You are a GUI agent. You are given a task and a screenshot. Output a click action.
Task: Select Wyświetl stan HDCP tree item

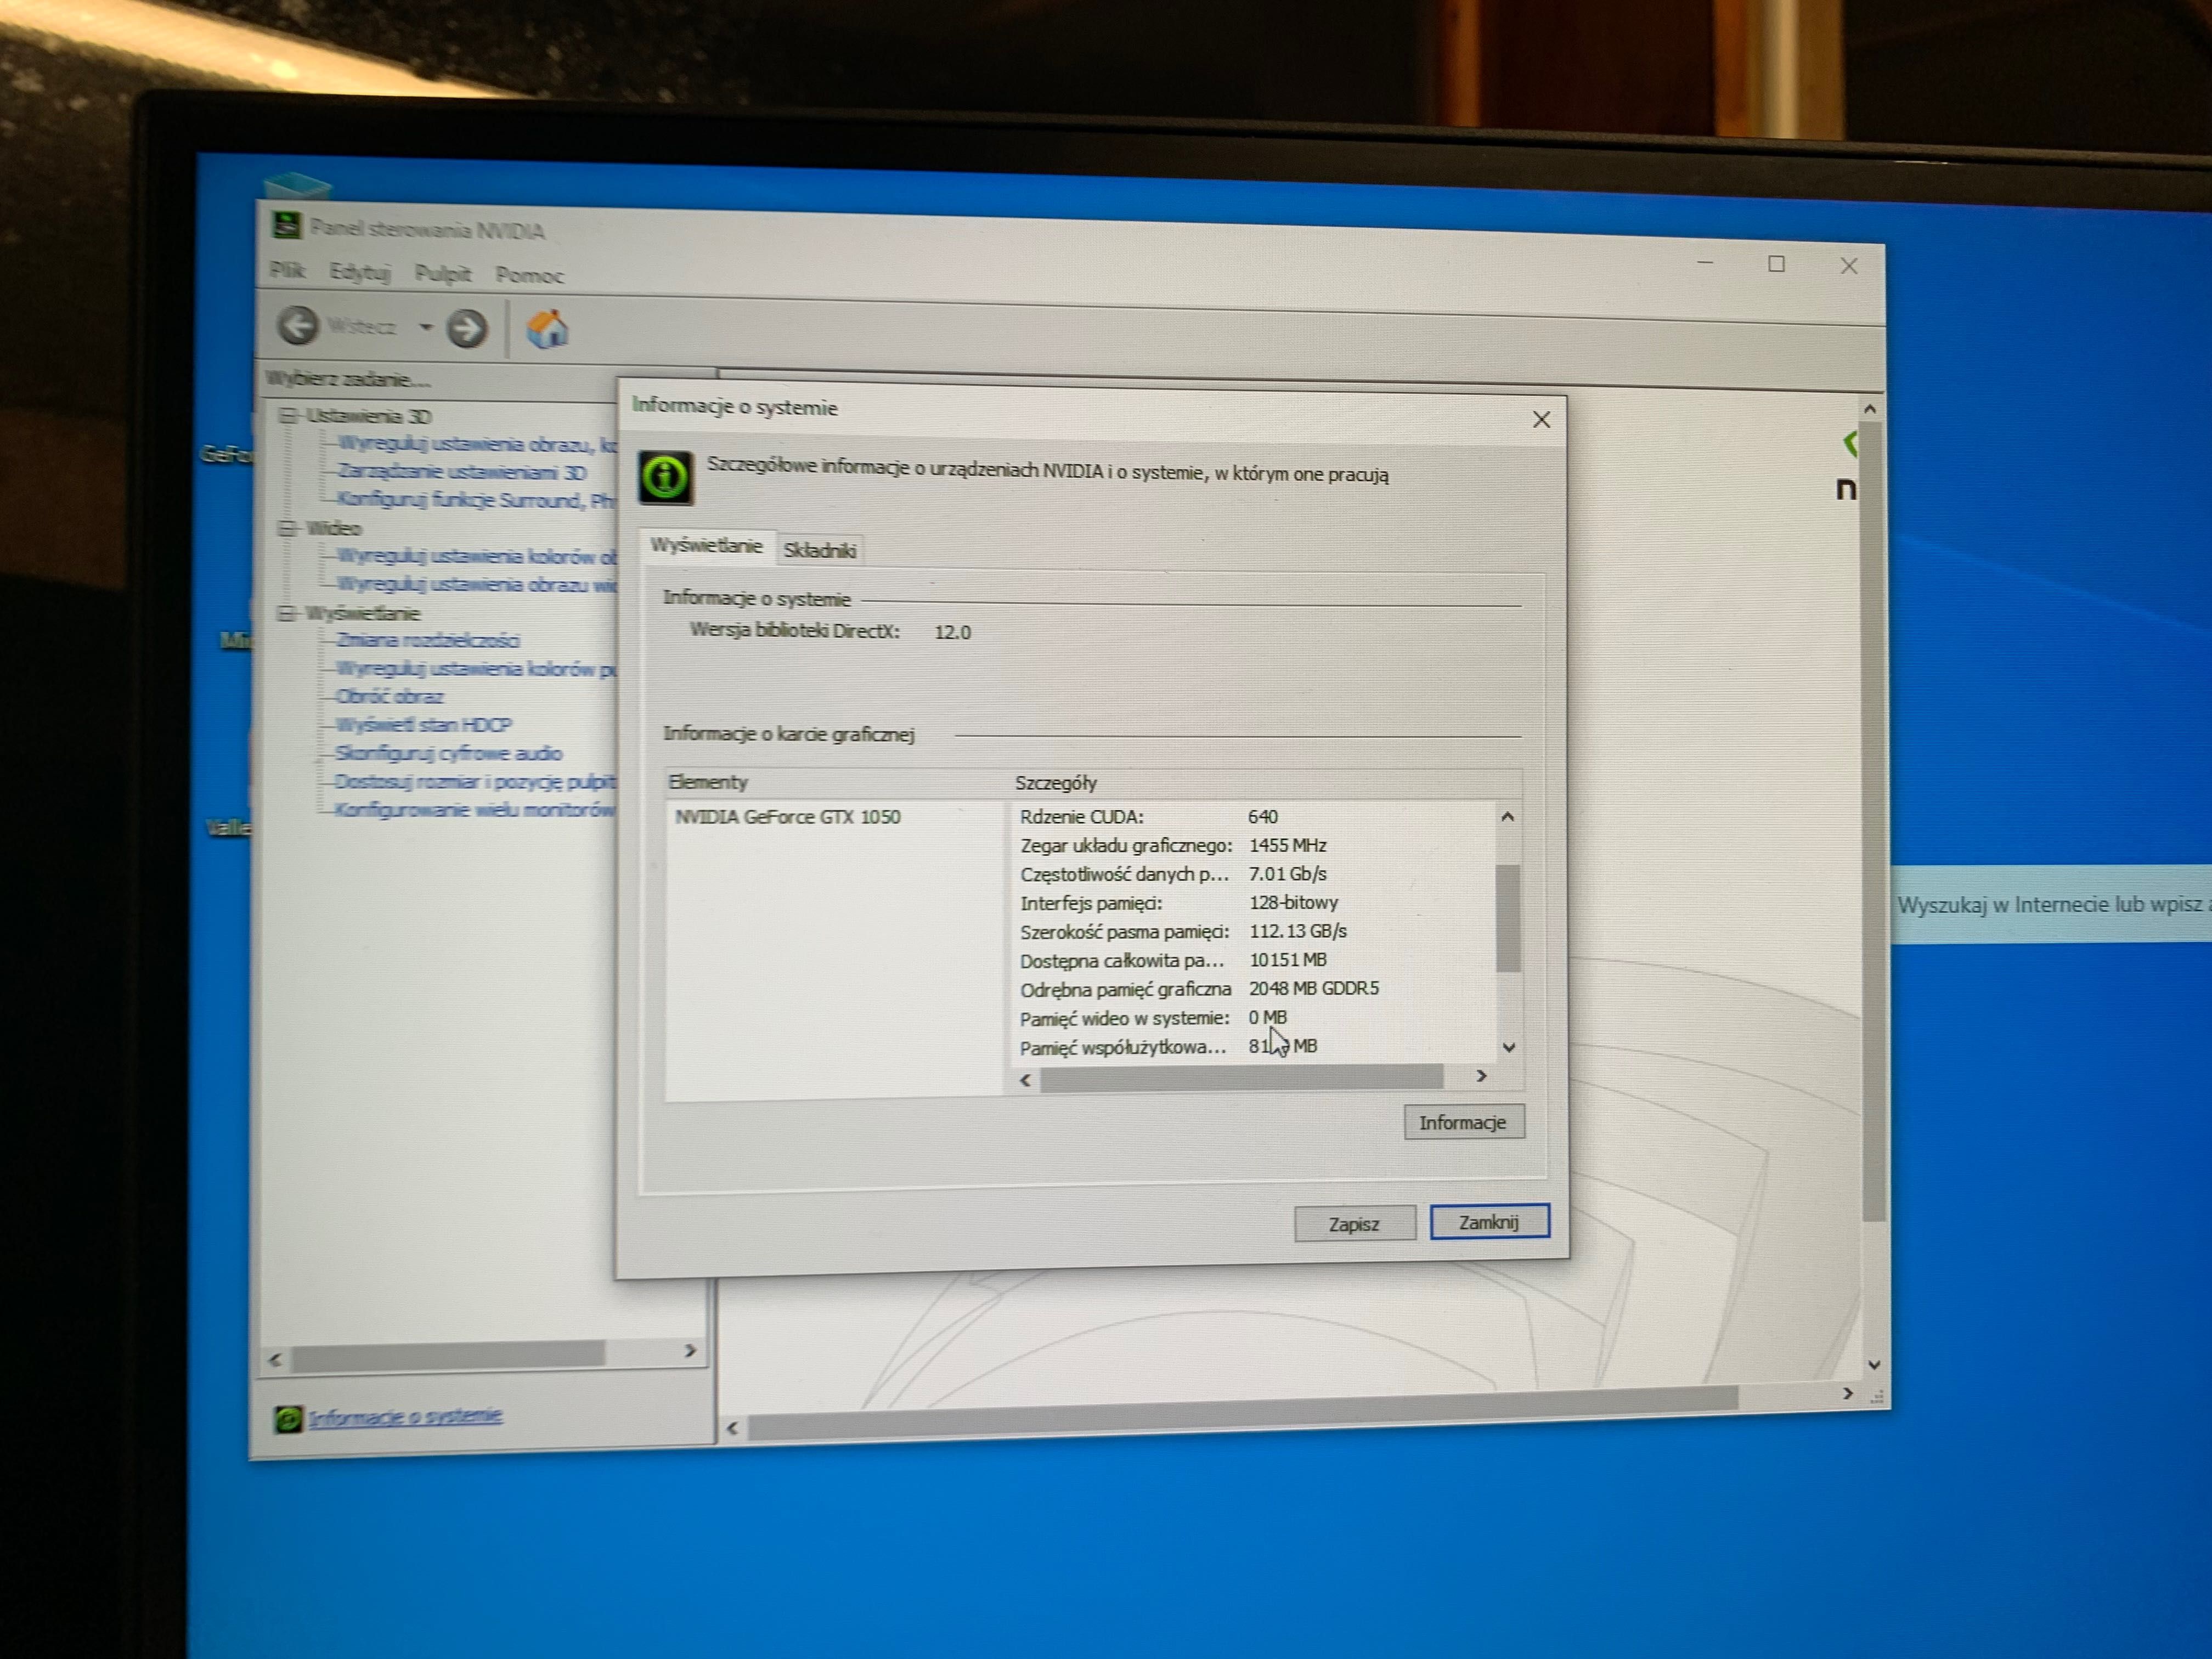(424, 724)
